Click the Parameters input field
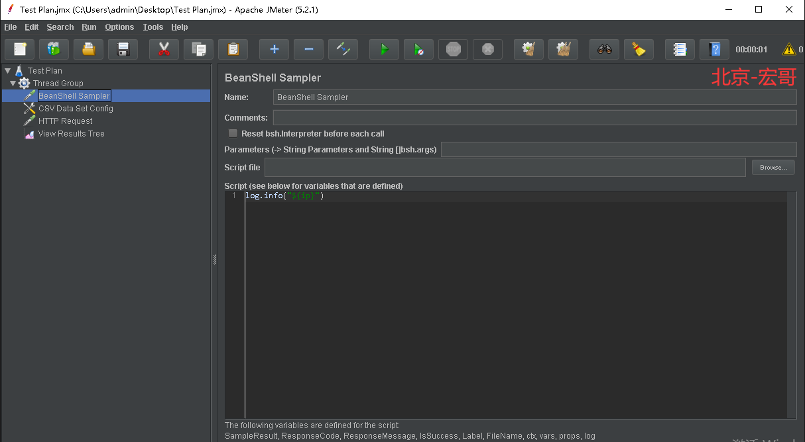 pos(619,149)
